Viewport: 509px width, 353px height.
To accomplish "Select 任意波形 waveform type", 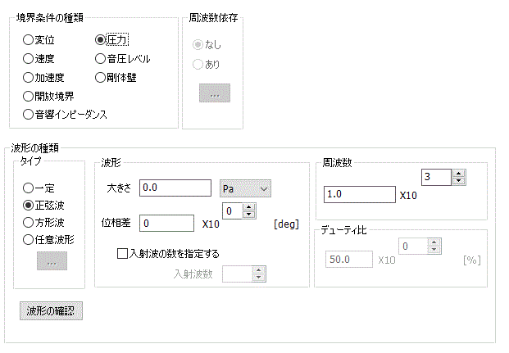I will (29, 240).
